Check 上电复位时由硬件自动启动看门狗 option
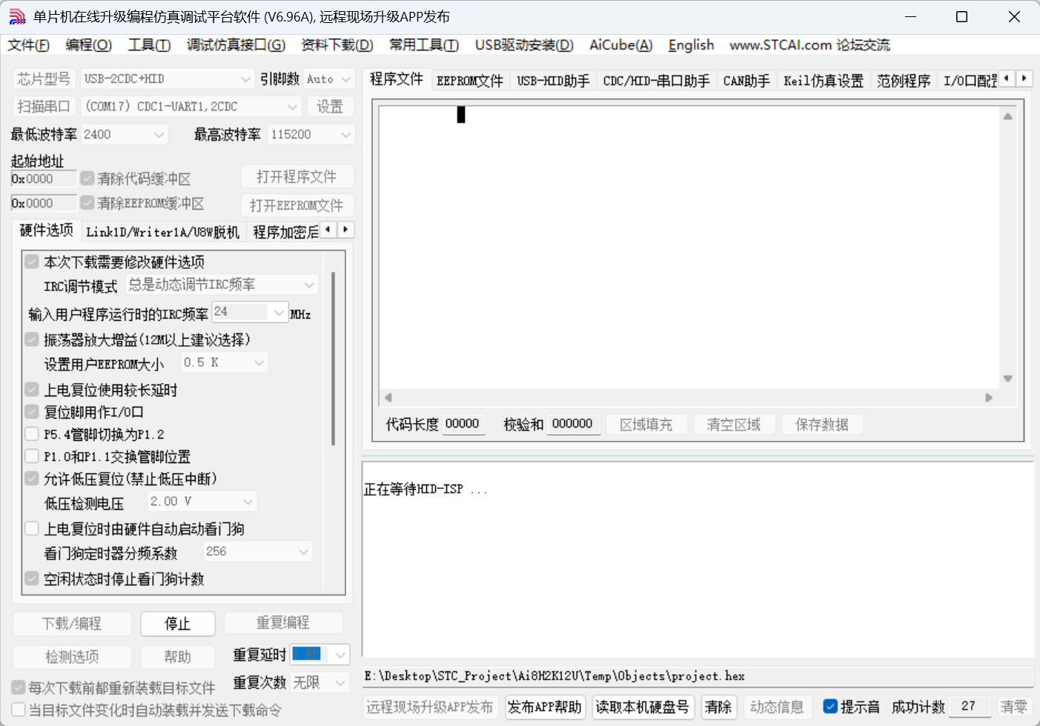The image size is (1040, 726). tap(32, 529)
